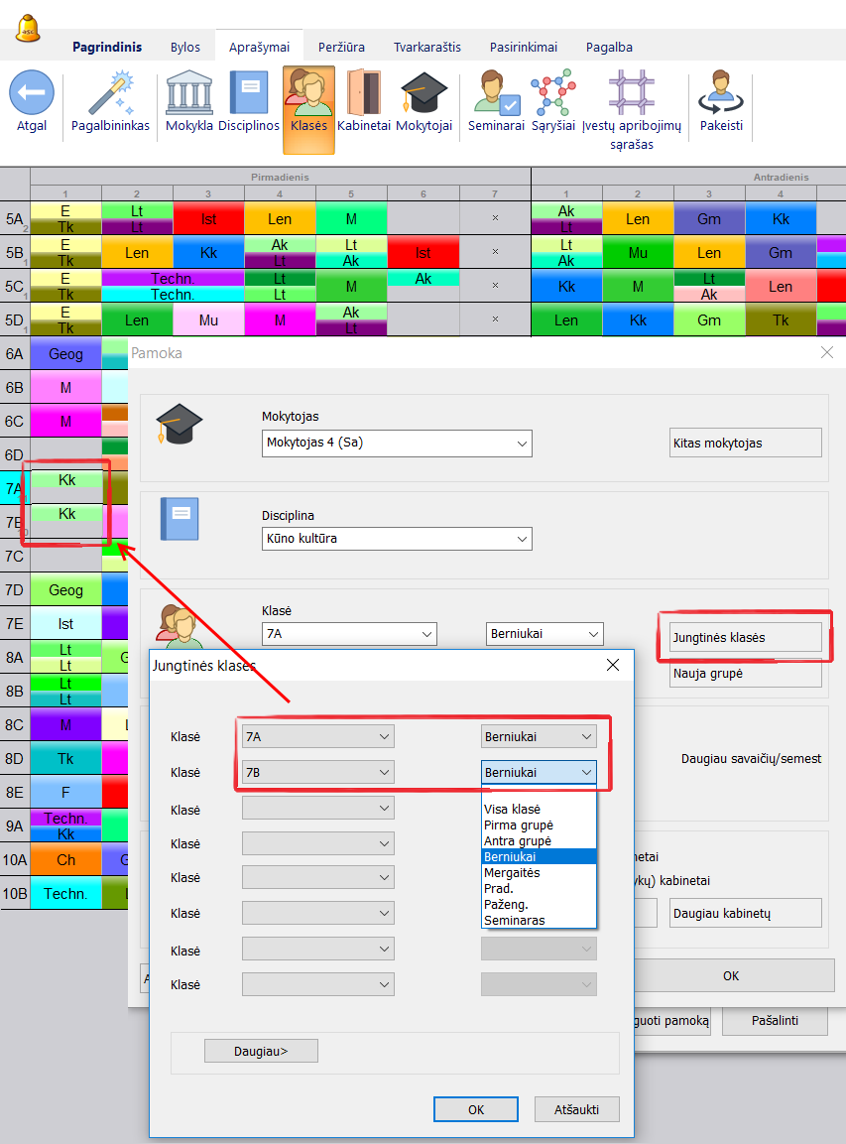Open Įvestų apribojimų sąrašas icon

click(x=631, y=95)
